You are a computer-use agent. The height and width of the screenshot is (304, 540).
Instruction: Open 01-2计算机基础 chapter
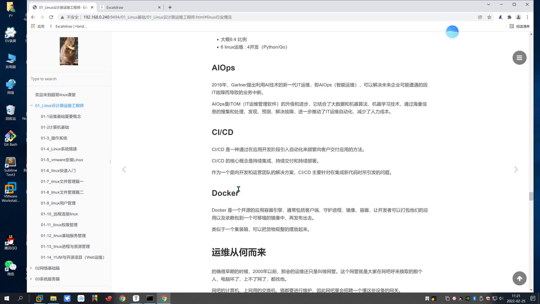click(55, 127)
